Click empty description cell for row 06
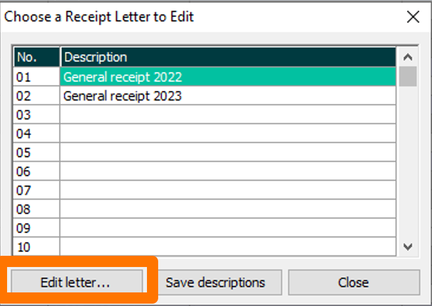The height and width of the screenshot is (306, 432). click(x=228, y=171)
